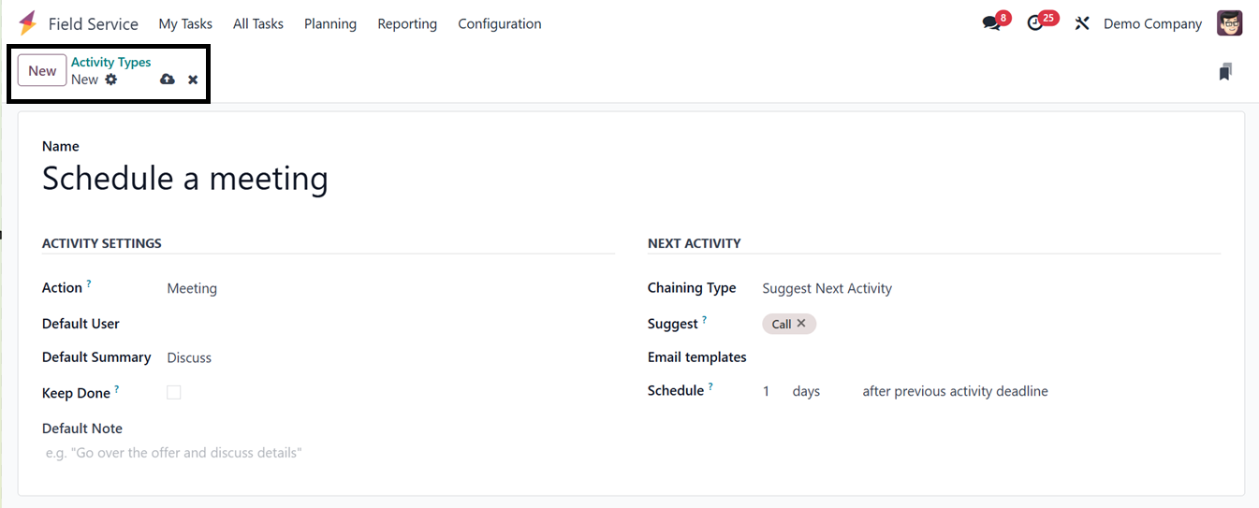
Task: Open the Planning menu
Action: pyautogui.click(x=330, y=23)
